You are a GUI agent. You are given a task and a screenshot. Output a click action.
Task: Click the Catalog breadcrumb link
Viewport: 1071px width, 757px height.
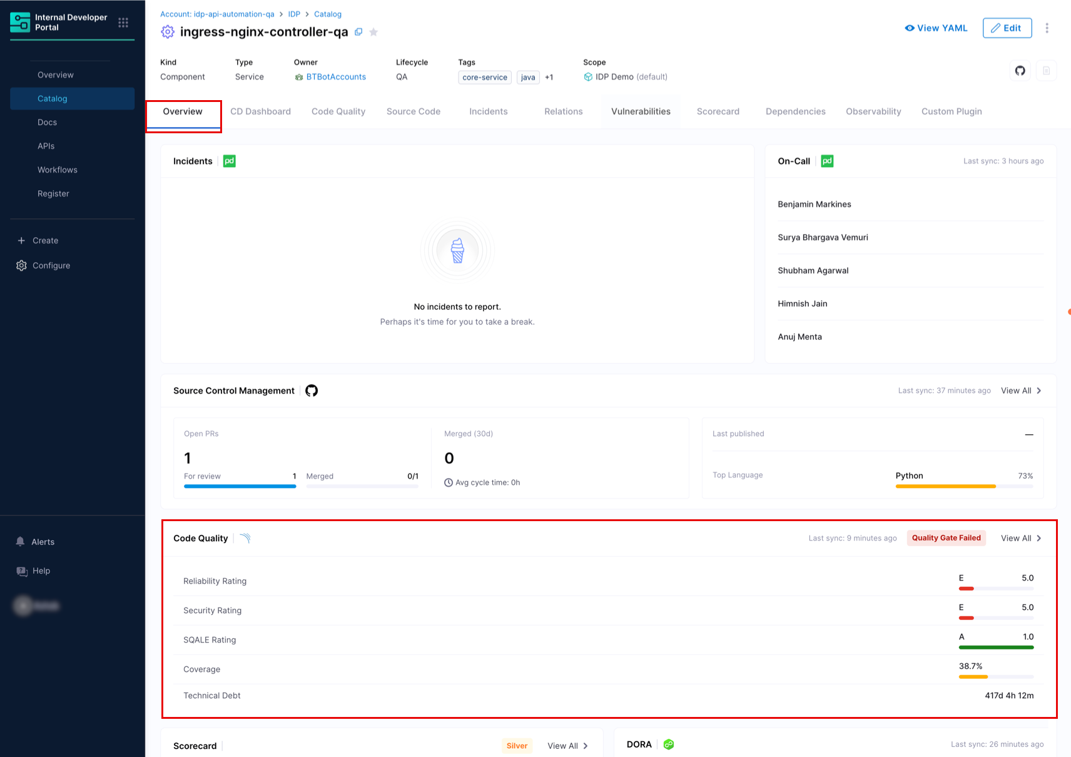328,14
